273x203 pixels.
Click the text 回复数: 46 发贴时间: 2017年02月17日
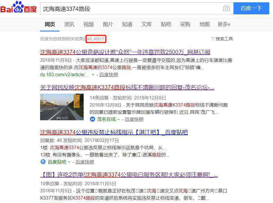tap(79, 140)
